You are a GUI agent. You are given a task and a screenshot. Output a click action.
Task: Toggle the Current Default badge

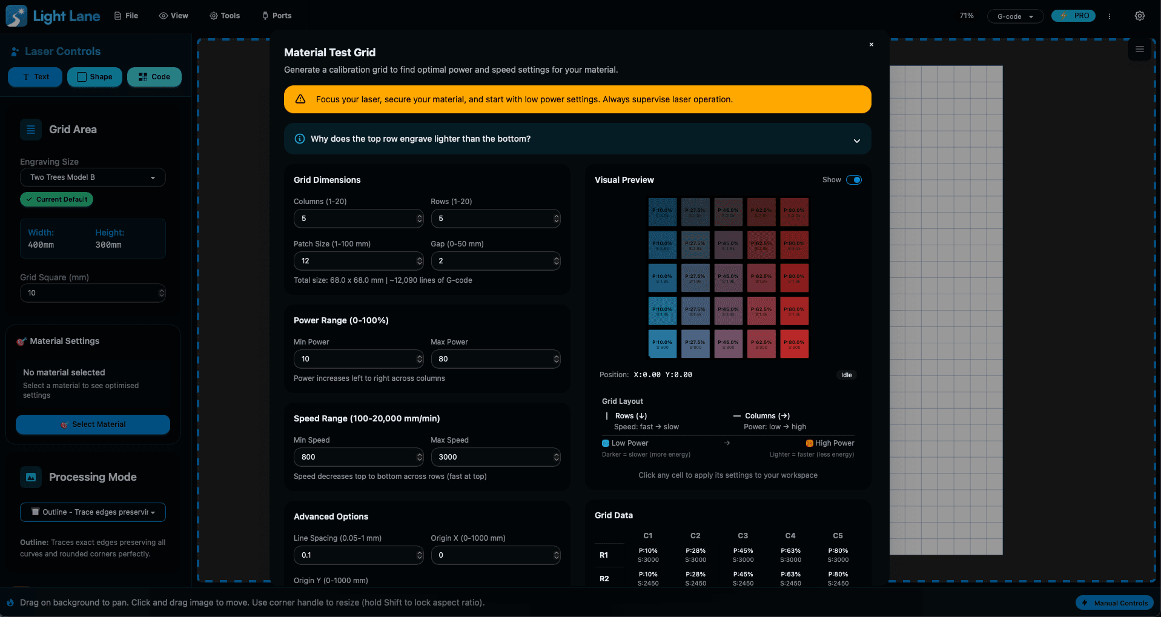56,199
